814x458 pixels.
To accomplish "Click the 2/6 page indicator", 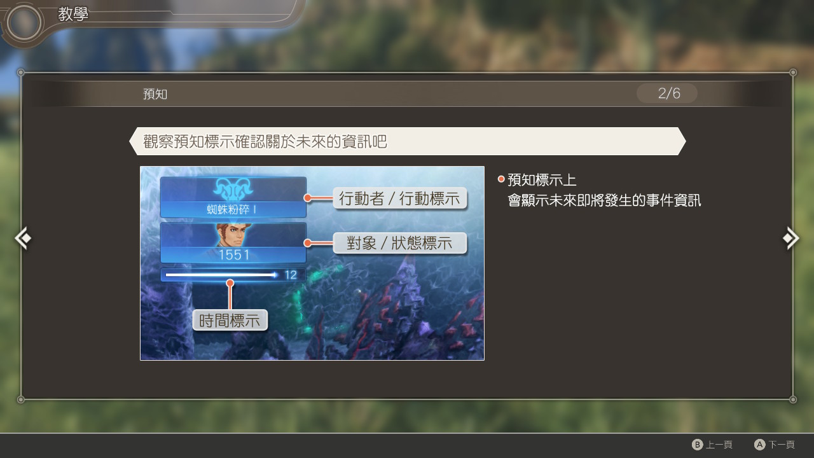I will tap(668, 94).
